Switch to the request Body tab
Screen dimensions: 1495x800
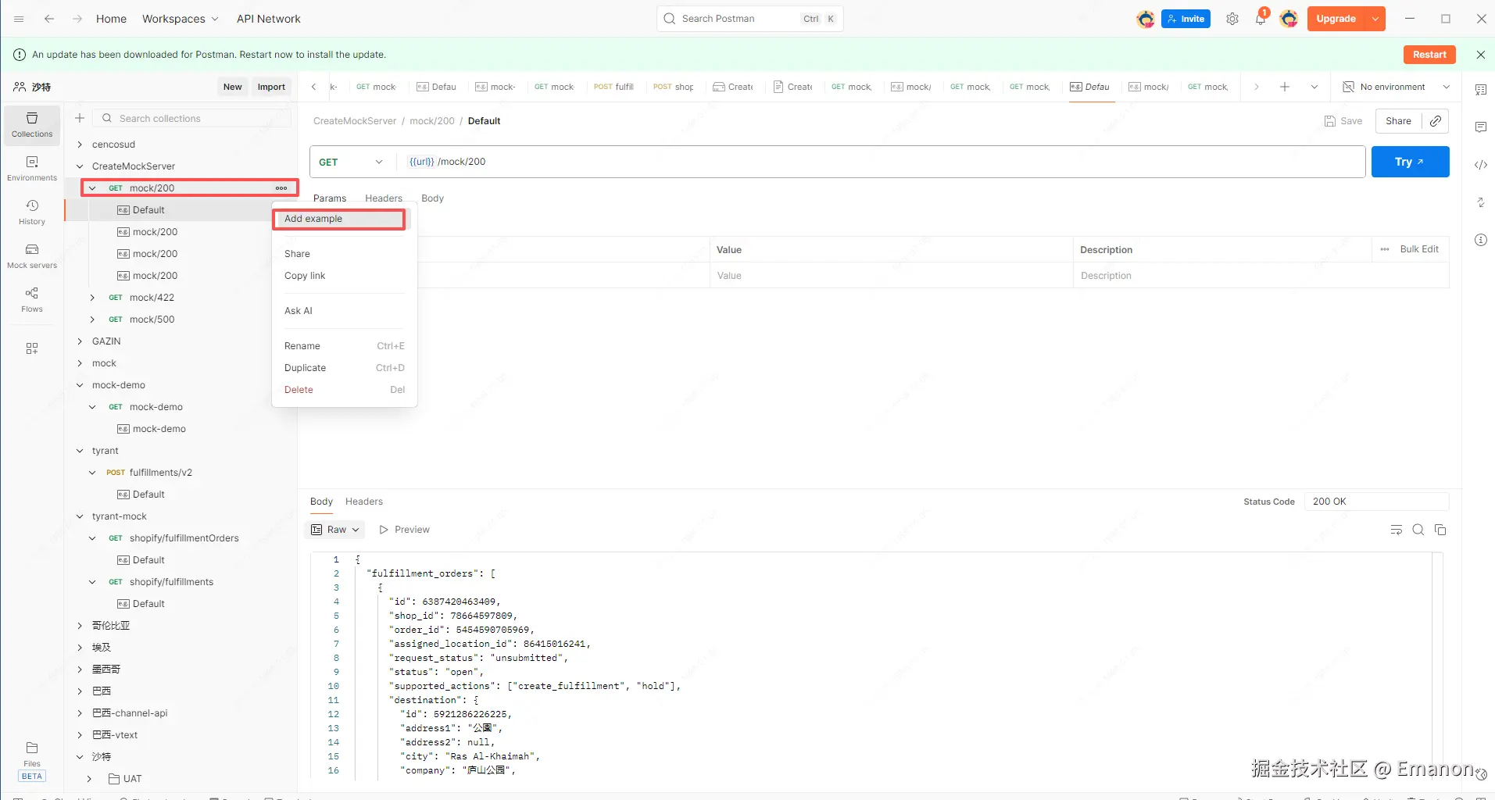[x=432, y=198]
